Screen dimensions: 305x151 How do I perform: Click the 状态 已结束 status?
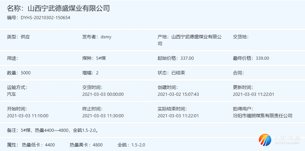coord(178,73)
